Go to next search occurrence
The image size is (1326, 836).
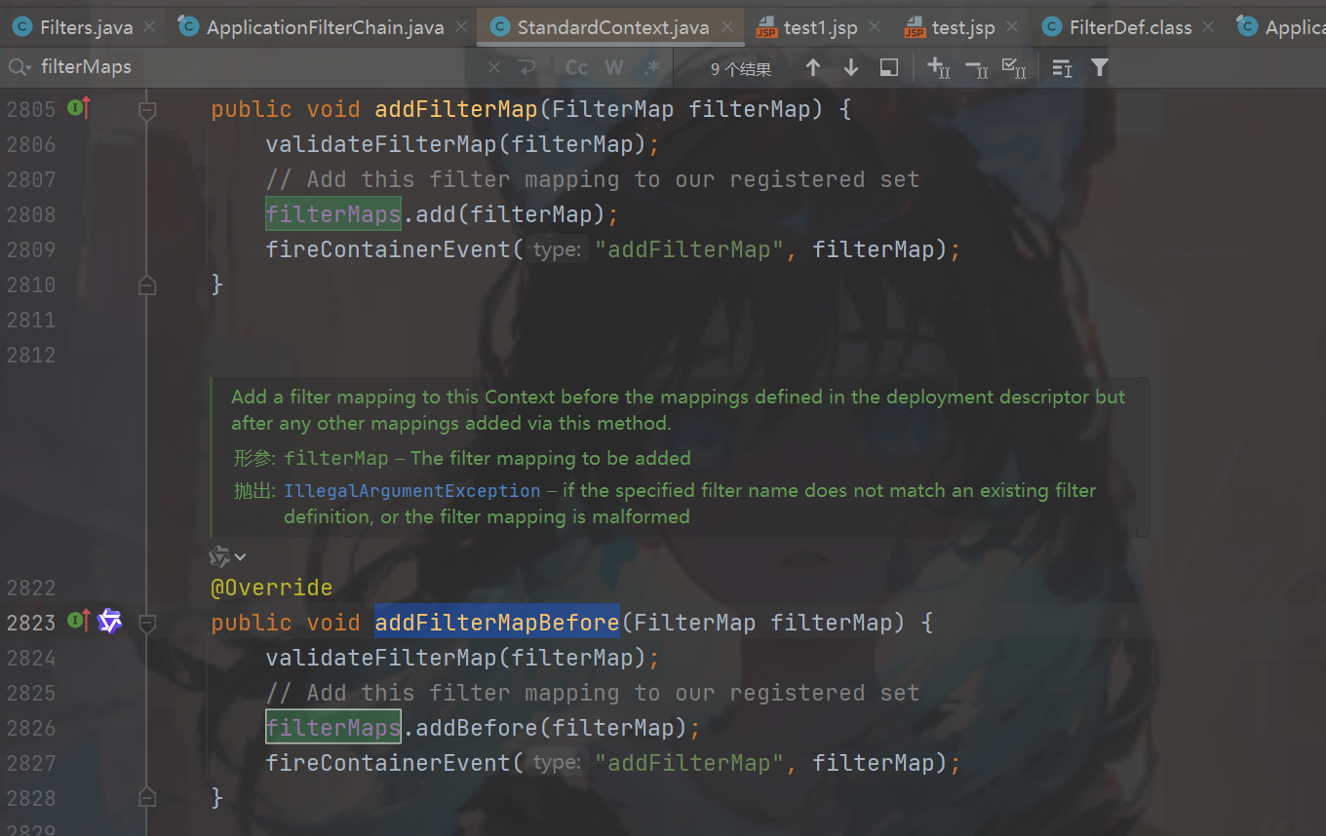(x=851, y=67)
